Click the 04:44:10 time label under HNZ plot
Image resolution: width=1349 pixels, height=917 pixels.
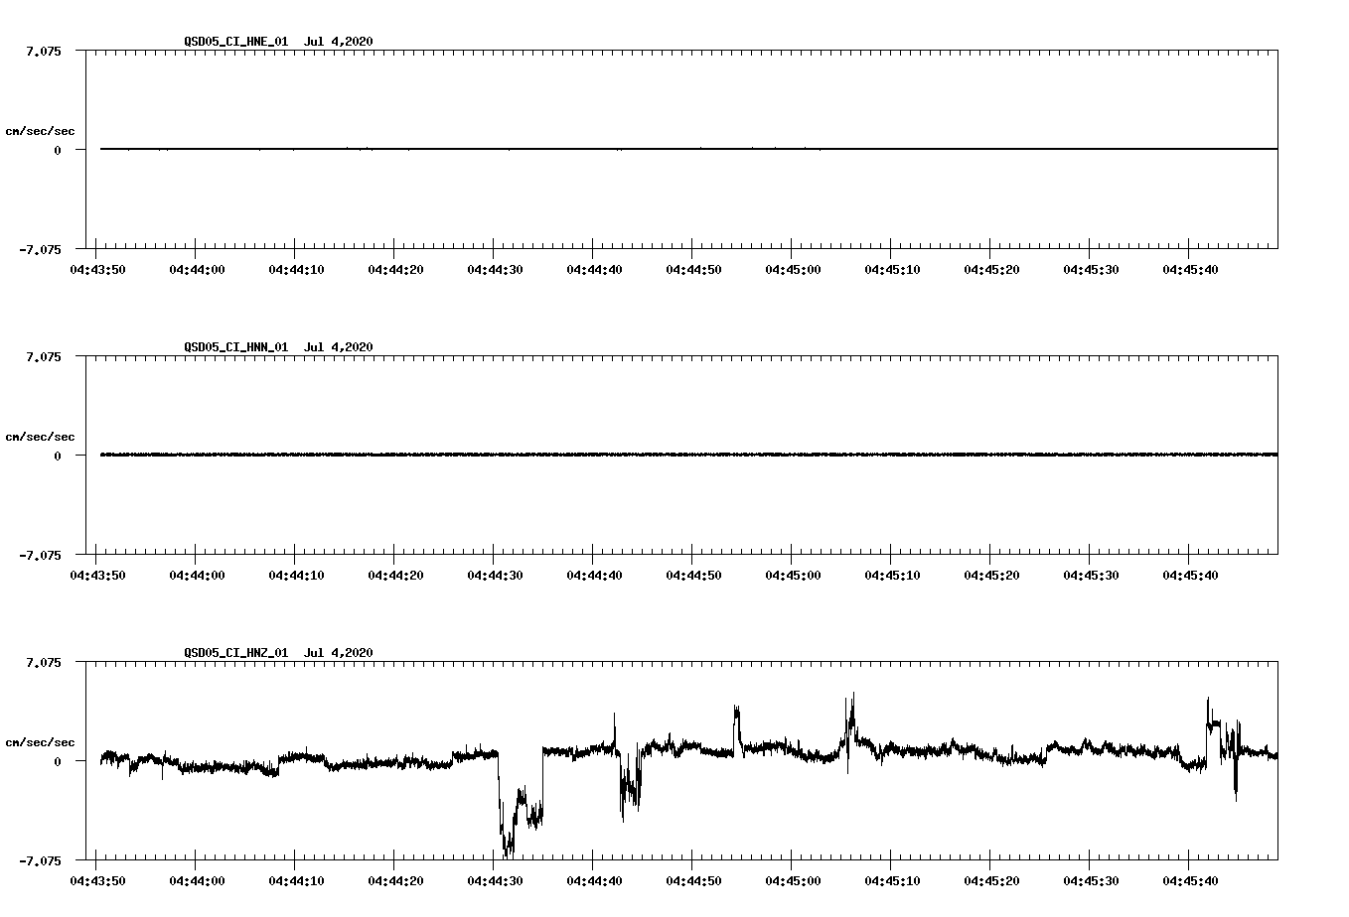(296, 880)
